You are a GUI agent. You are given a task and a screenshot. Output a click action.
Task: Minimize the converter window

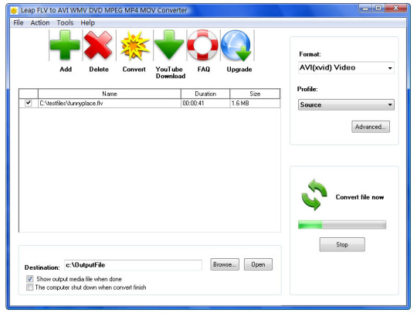pyautogui.click(x=365, y=9)
